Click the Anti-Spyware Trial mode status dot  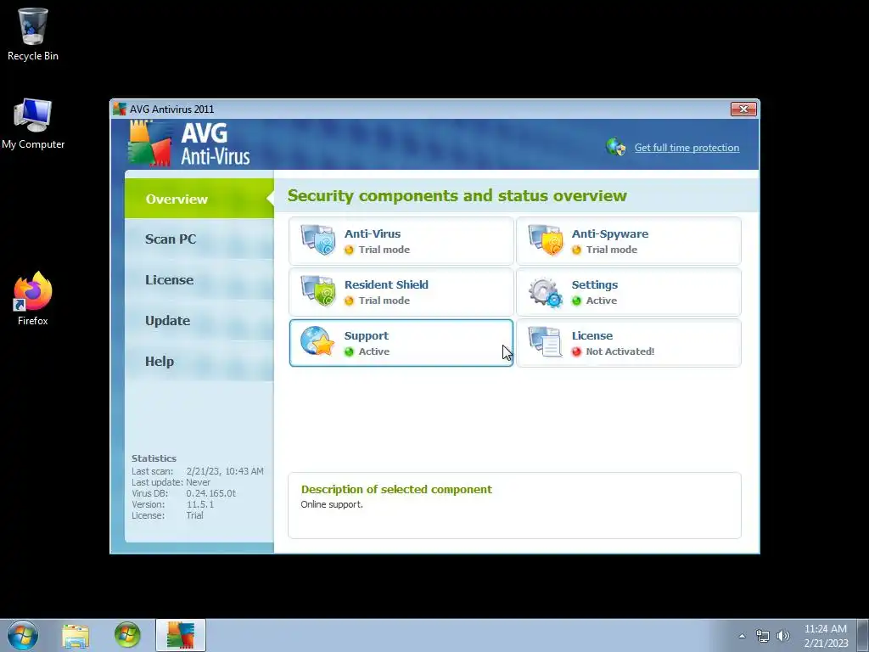(576, 250)
